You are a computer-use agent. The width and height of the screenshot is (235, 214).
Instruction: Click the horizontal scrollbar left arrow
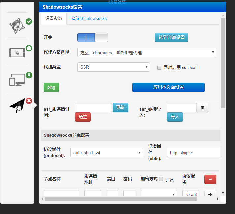point(42,199)
